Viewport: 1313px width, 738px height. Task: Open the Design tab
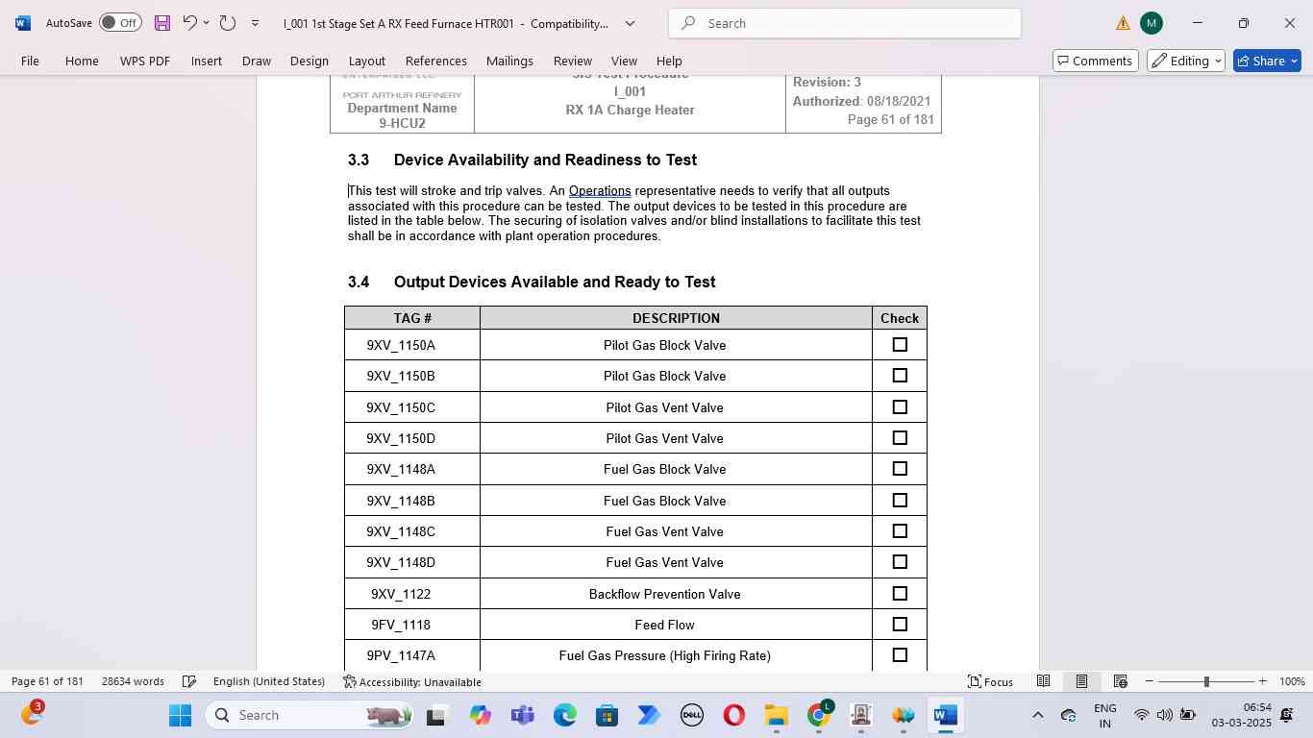pyautogui.click(x=309, y=61)
